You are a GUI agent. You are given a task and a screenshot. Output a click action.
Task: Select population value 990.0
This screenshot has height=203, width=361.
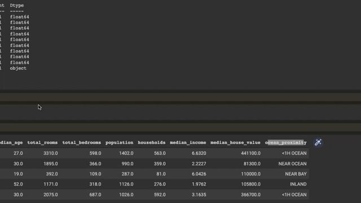127,164
